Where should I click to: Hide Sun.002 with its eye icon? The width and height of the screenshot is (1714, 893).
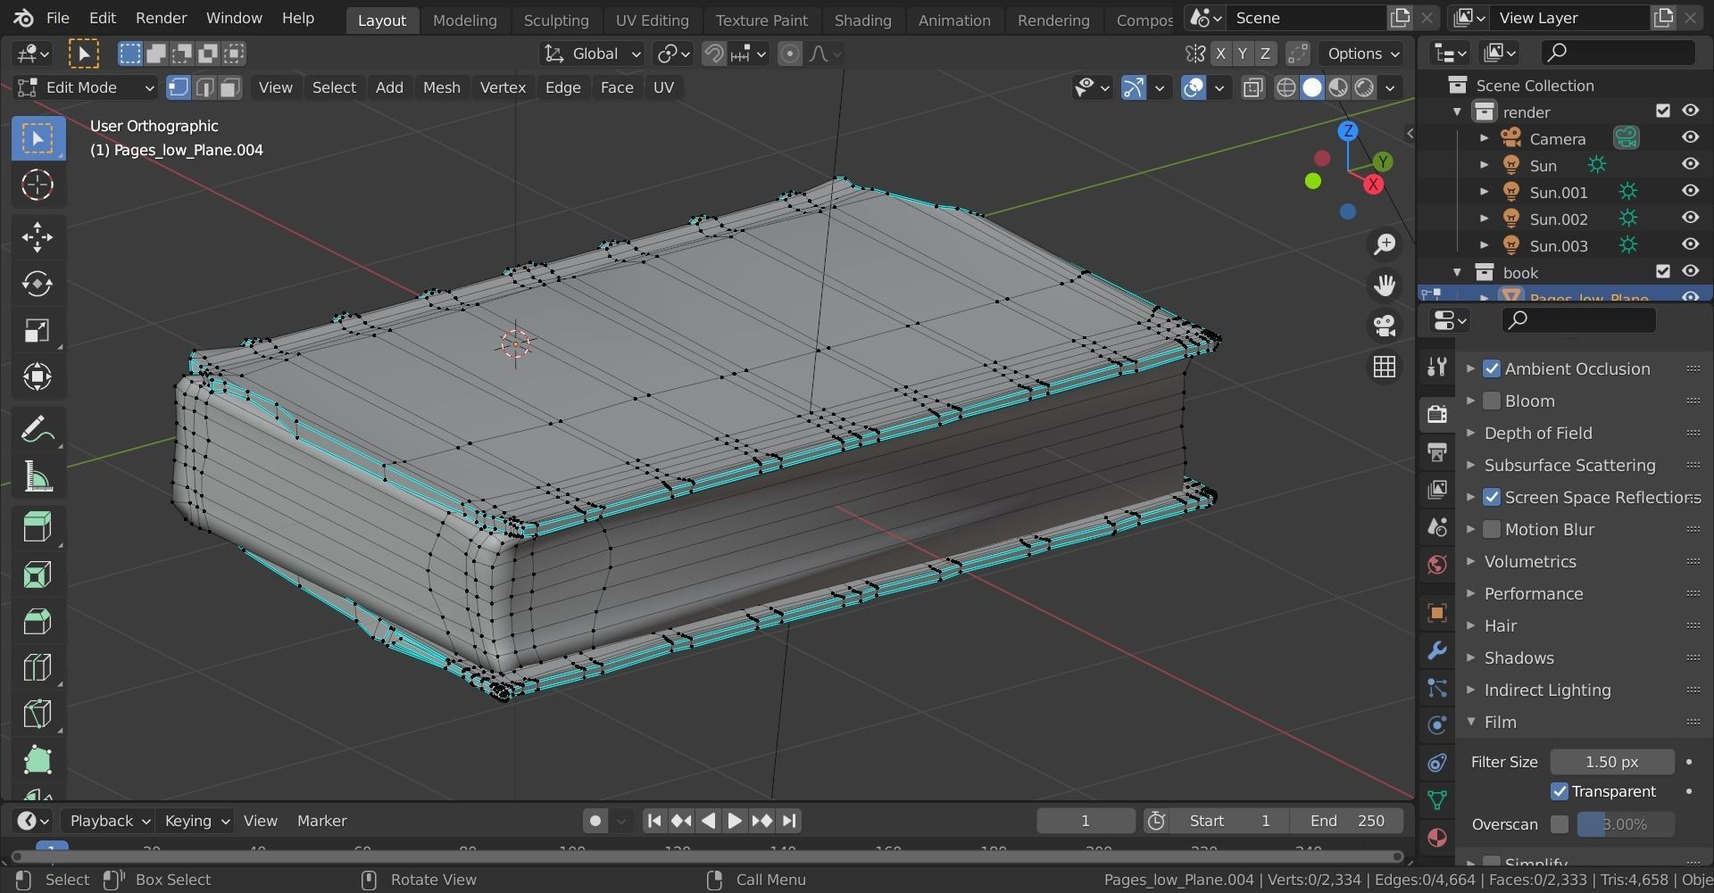[1690, 218]
